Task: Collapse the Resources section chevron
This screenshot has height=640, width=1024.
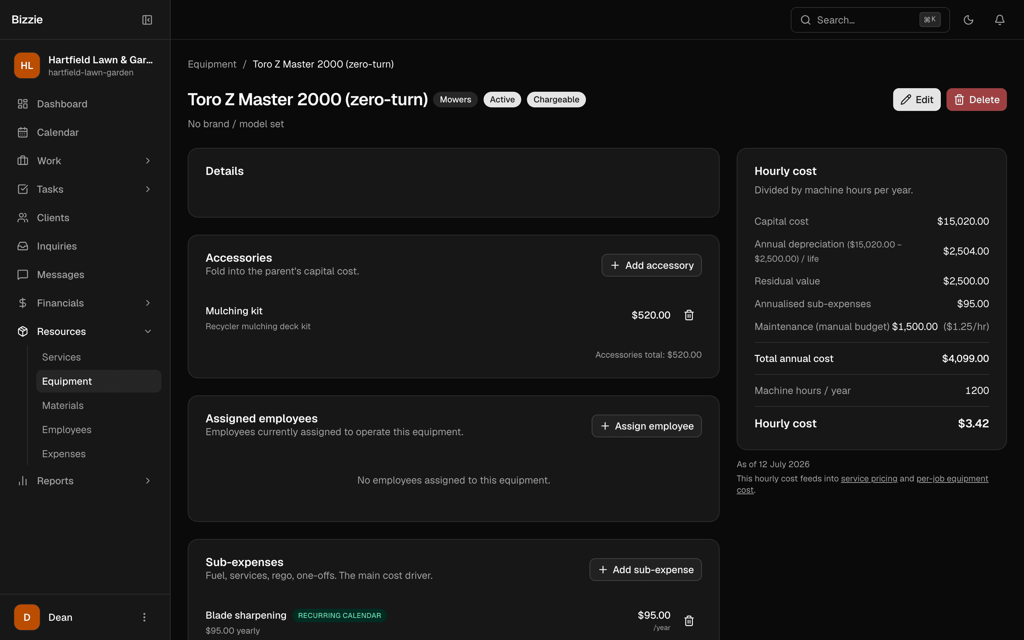Action: pos(148,331)
